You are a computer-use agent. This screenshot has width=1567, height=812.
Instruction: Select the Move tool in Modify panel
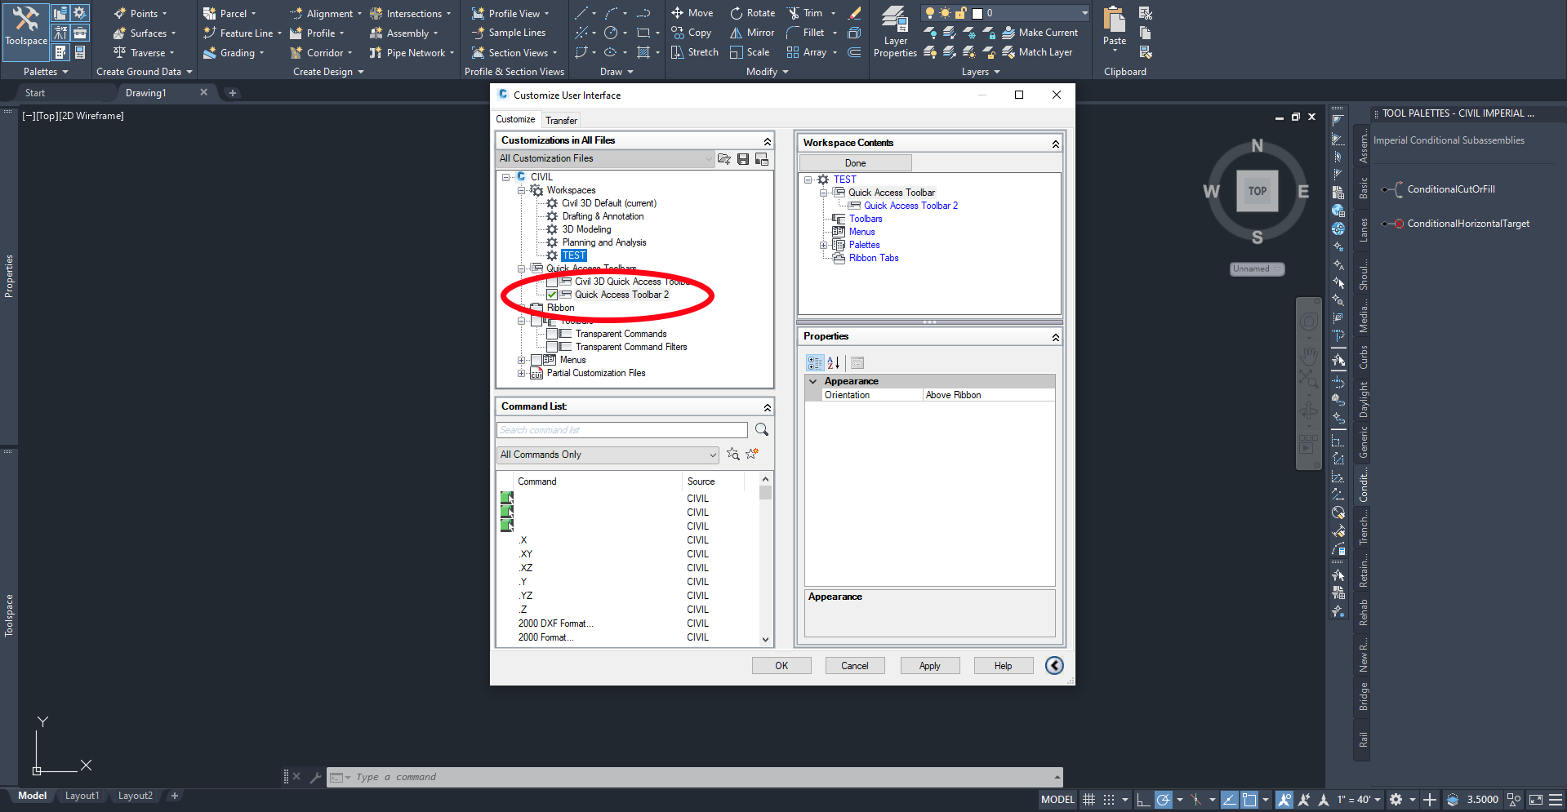tap(692, 12)
